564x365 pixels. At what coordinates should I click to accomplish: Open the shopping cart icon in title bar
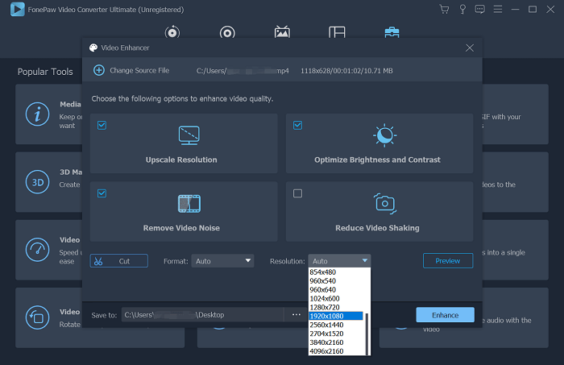coord(444,10)
